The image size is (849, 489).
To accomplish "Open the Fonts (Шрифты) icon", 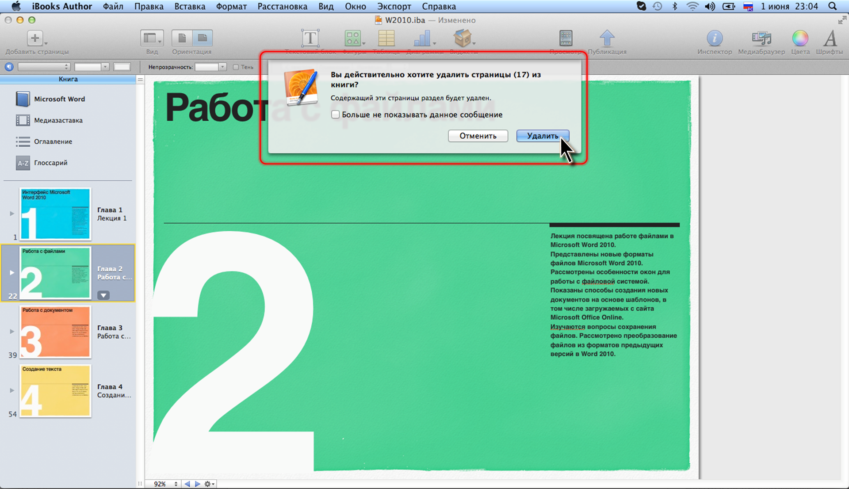I will click(830, 38).
